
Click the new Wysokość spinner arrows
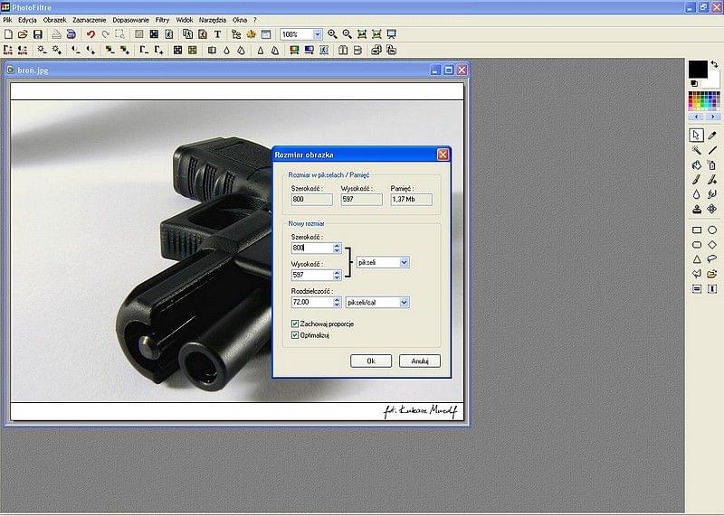coord(337,275)
